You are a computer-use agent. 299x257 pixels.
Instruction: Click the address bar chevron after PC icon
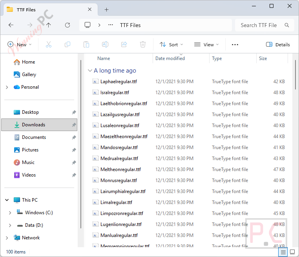99,25
